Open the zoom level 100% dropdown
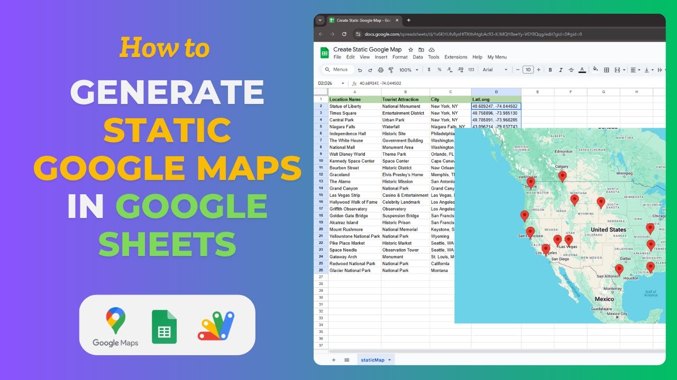677x380 pixels. click(409, 70)
